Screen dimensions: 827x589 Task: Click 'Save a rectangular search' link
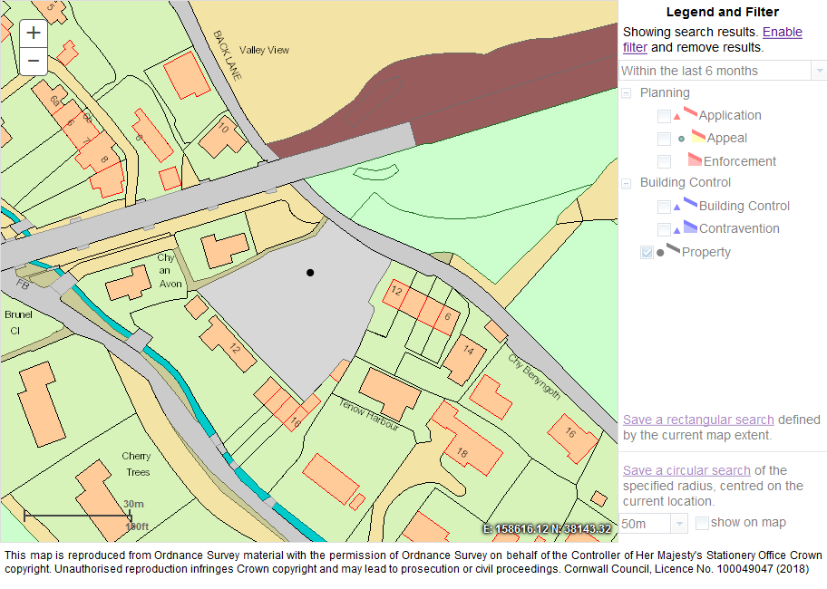698,420
